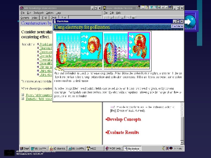The width and height of the screenshot is (211, 158).
Task: Close the Knowledge Base Access window
Action: (x=100, y=8)
